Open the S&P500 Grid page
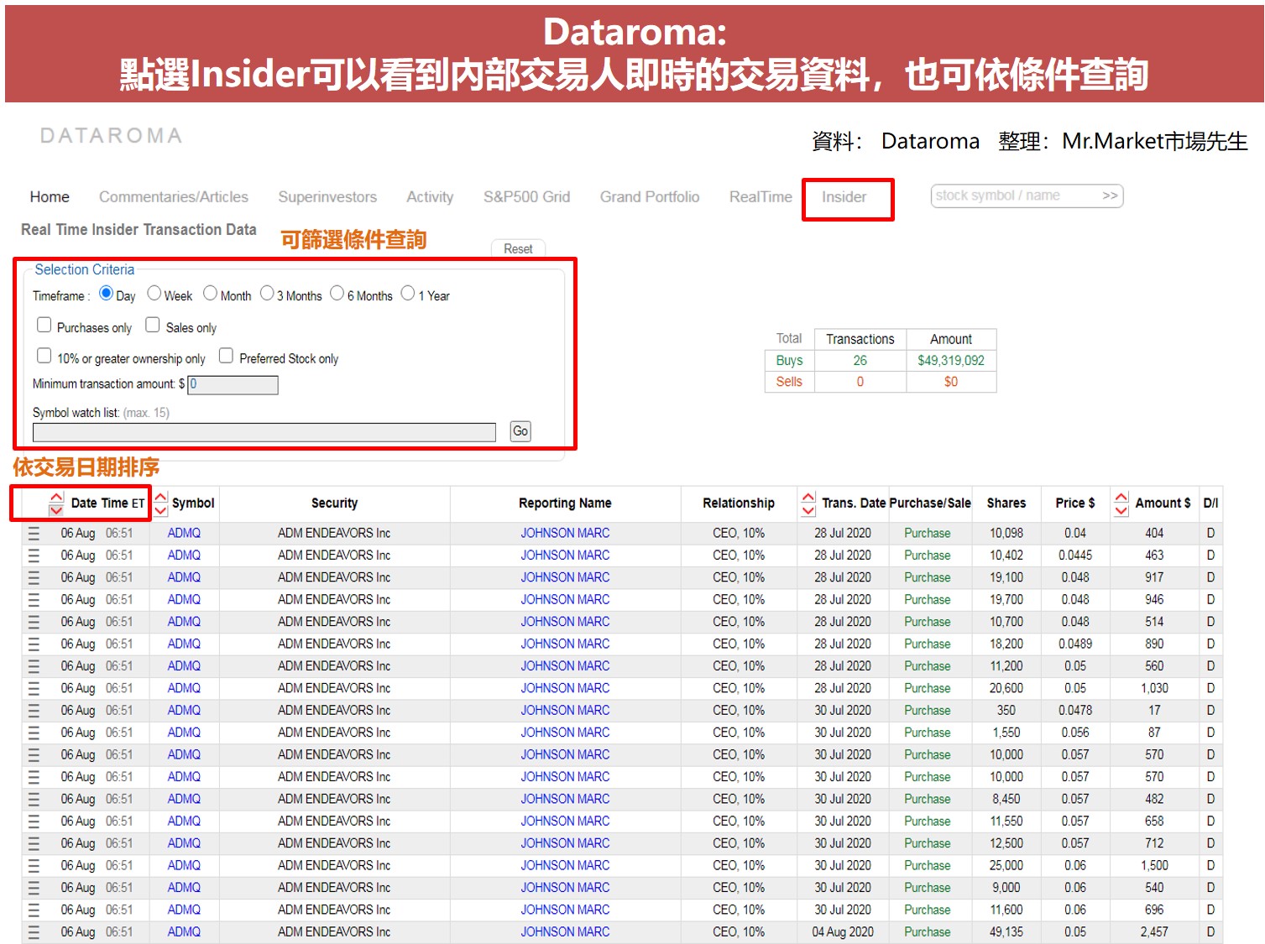This screenshot has height=944, width=1265. 526,197
